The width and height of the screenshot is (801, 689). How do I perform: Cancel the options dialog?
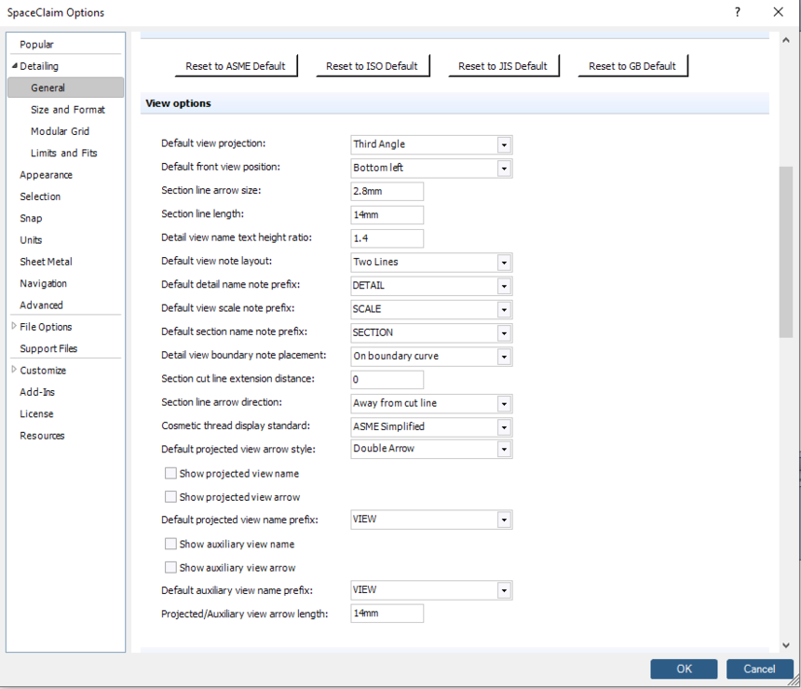click(760, 669)
